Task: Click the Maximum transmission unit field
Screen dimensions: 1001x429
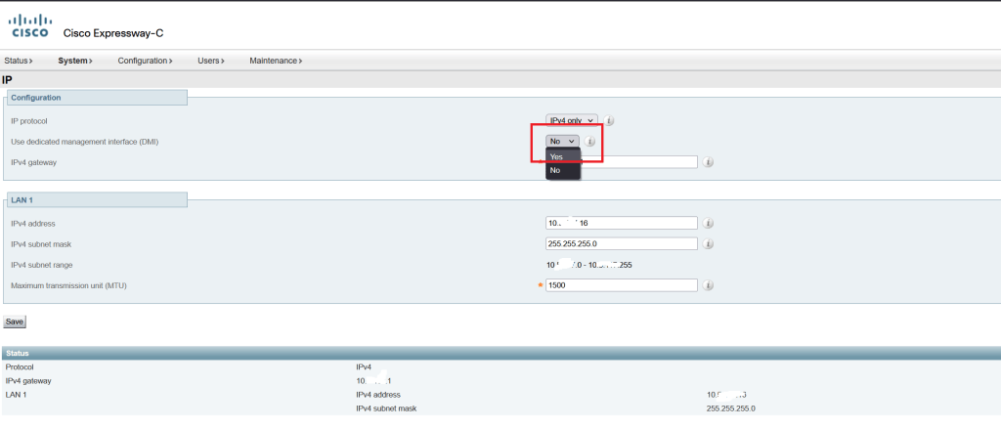Action: pyautogui.click(x=621, y=285)
